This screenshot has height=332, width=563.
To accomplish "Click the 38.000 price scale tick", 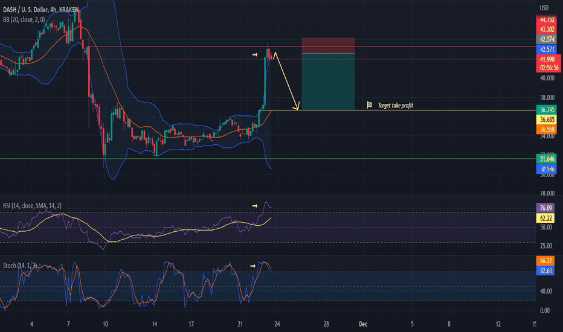I will (547, 98).
